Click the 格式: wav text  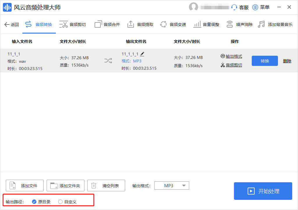pyautogui.click(x=17, y=61)
